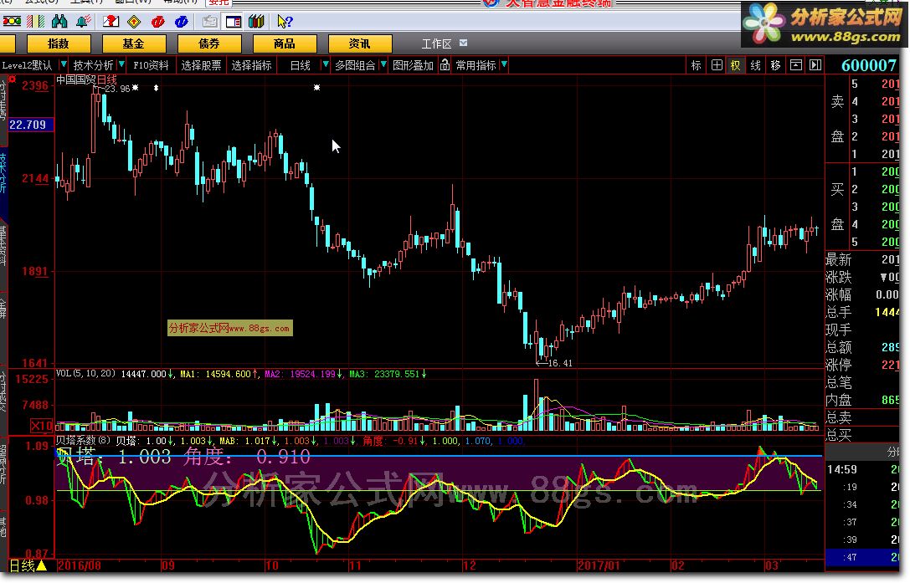Screen dimensions: 910x583
Task: Toggle the 权 adjustment button
Action: click(736, 65)
